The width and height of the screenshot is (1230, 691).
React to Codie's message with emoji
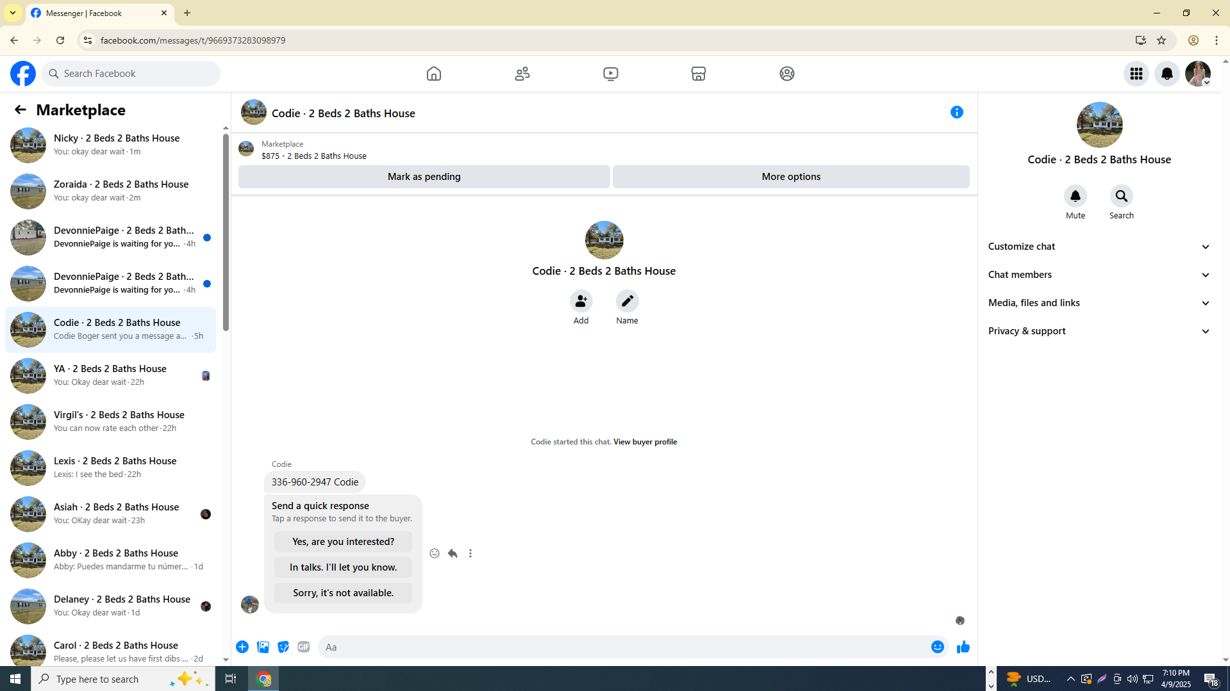point(435,553)
